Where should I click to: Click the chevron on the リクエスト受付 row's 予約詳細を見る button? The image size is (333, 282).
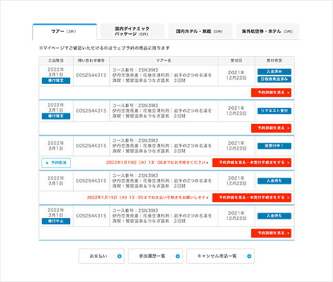pyautogui.click(x=288, y=128)
